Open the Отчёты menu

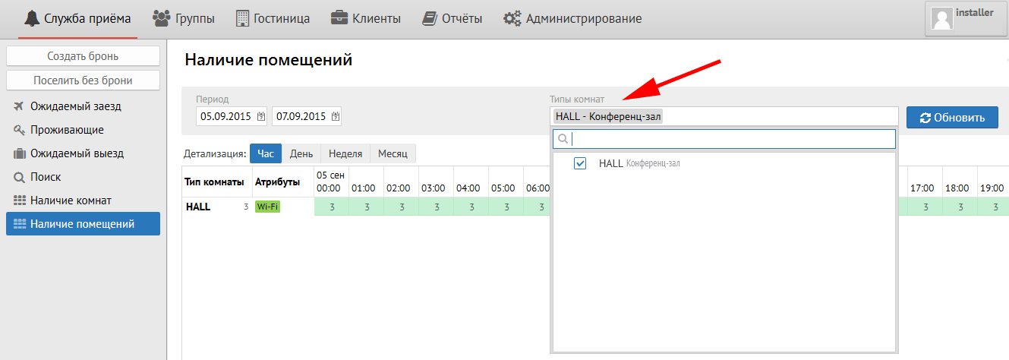click(452, 19)
